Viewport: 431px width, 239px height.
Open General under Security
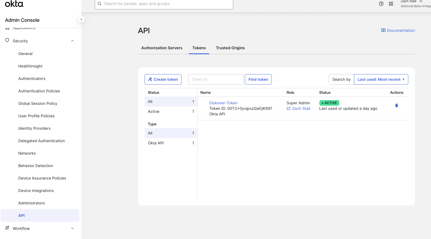[x=25, y=54]
